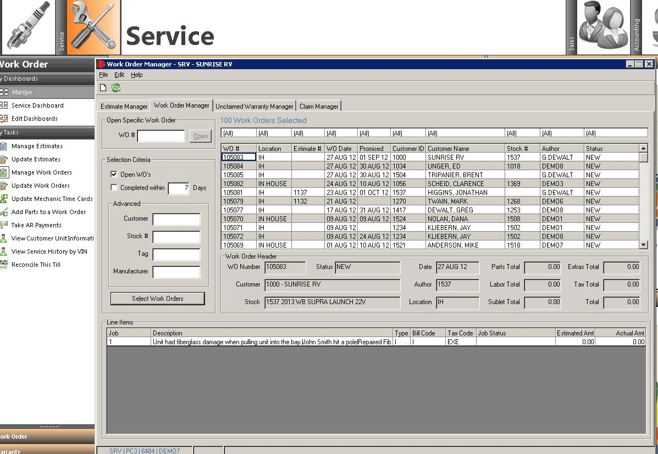Open Take AR Payments task
Viewport: 658px width, 454px height.
pyautogui.click(x=38, y=225)
